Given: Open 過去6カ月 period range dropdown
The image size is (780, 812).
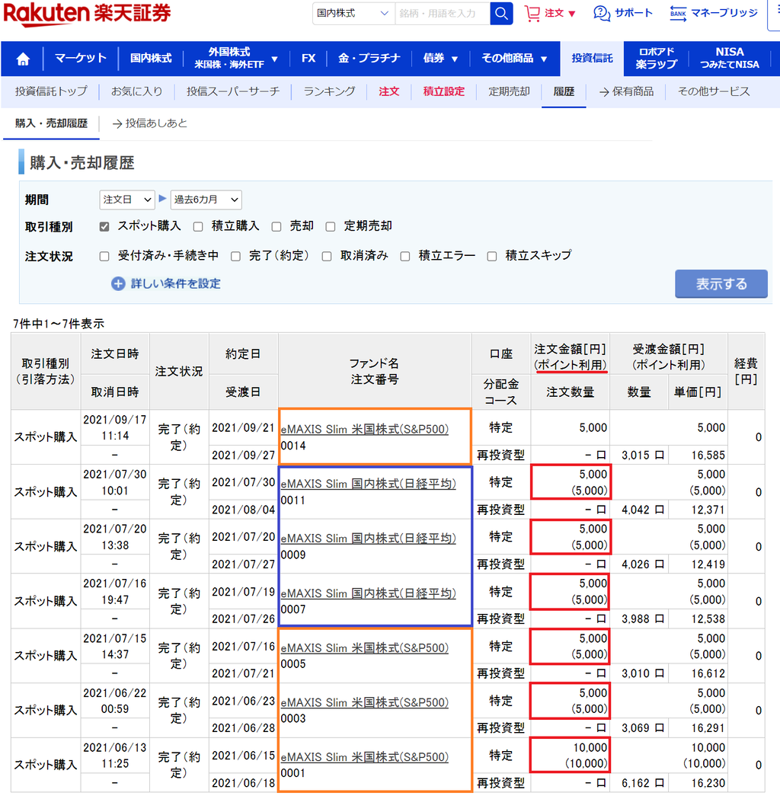Looking at the screenshot, I should [206, 200].
